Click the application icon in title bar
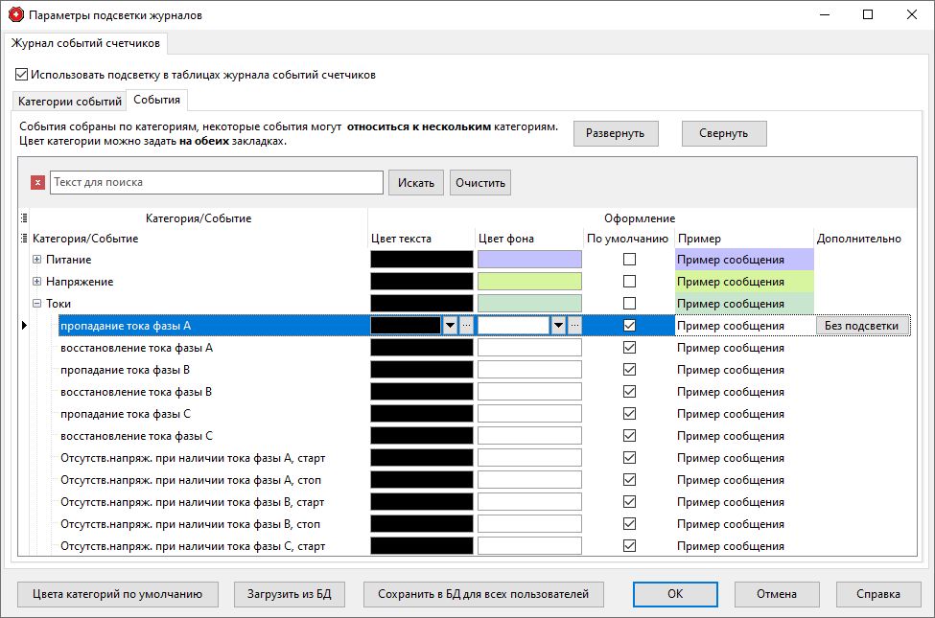This screenshot has height=618, width=935. (x=14, y=15)
